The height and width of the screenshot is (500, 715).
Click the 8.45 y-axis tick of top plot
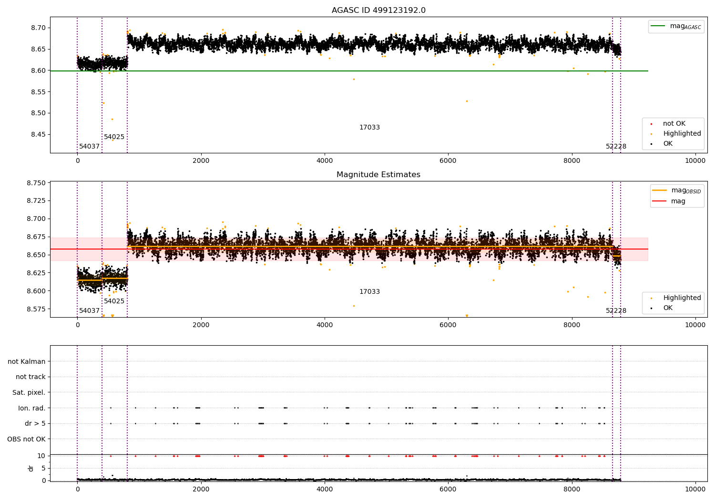(38, 135)
